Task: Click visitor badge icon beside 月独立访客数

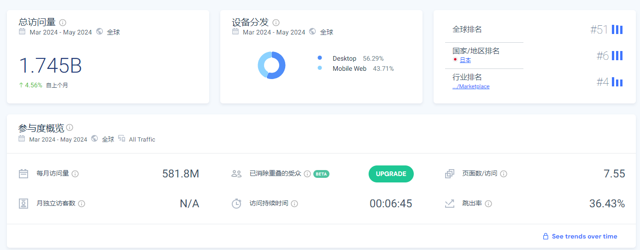Action: [x=23, y=204]
